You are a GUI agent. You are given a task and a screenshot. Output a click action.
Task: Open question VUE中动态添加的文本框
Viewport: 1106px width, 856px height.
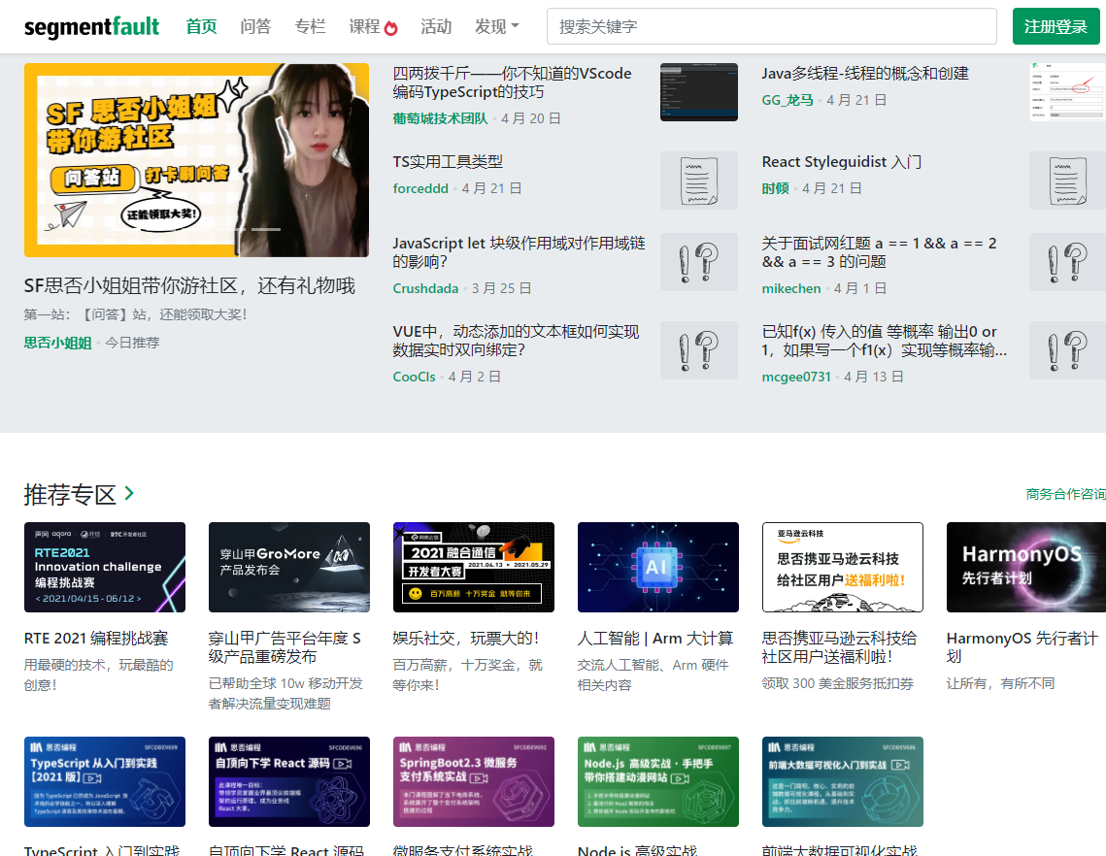click(517, 341)
